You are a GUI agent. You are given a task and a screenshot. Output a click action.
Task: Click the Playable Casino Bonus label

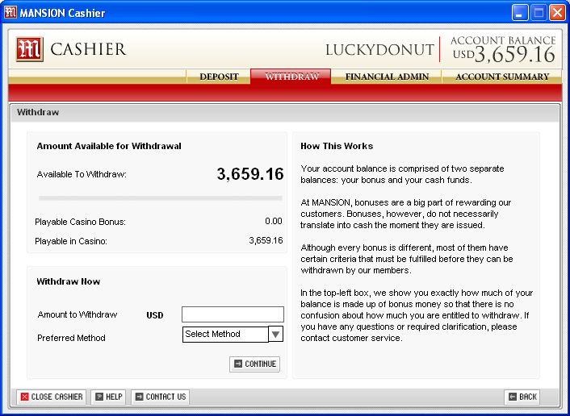pos(81,222)
